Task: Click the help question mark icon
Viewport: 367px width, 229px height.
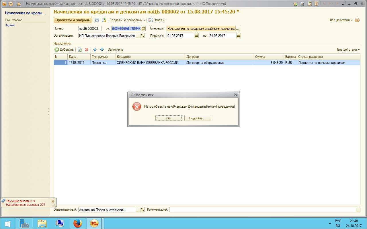Action: click(x=357, y=20)
